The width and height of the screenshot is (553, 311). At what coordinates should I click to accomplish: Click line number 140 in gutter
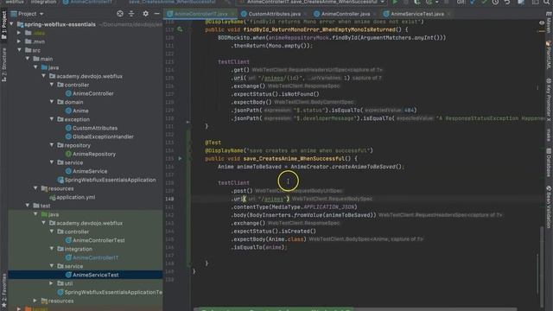(x=170, y=199)
